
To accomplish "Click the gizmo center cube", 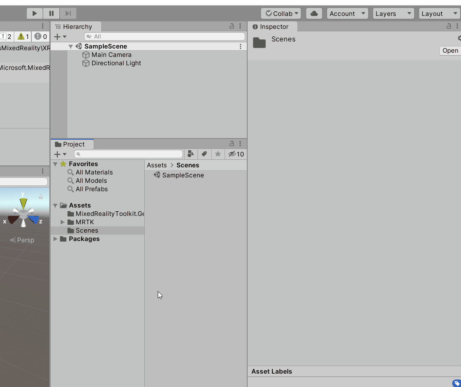I will (x=23, y=214).
